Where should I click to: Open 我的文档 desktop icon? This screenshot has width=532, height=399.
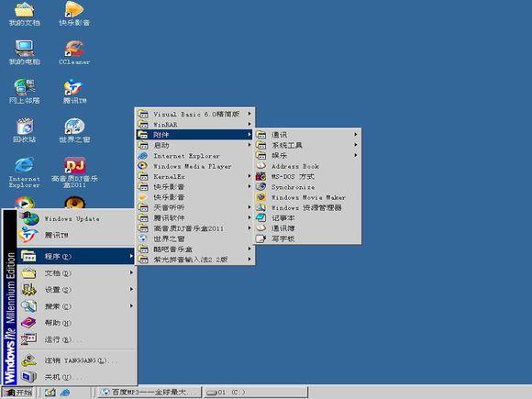click(24, 14)
